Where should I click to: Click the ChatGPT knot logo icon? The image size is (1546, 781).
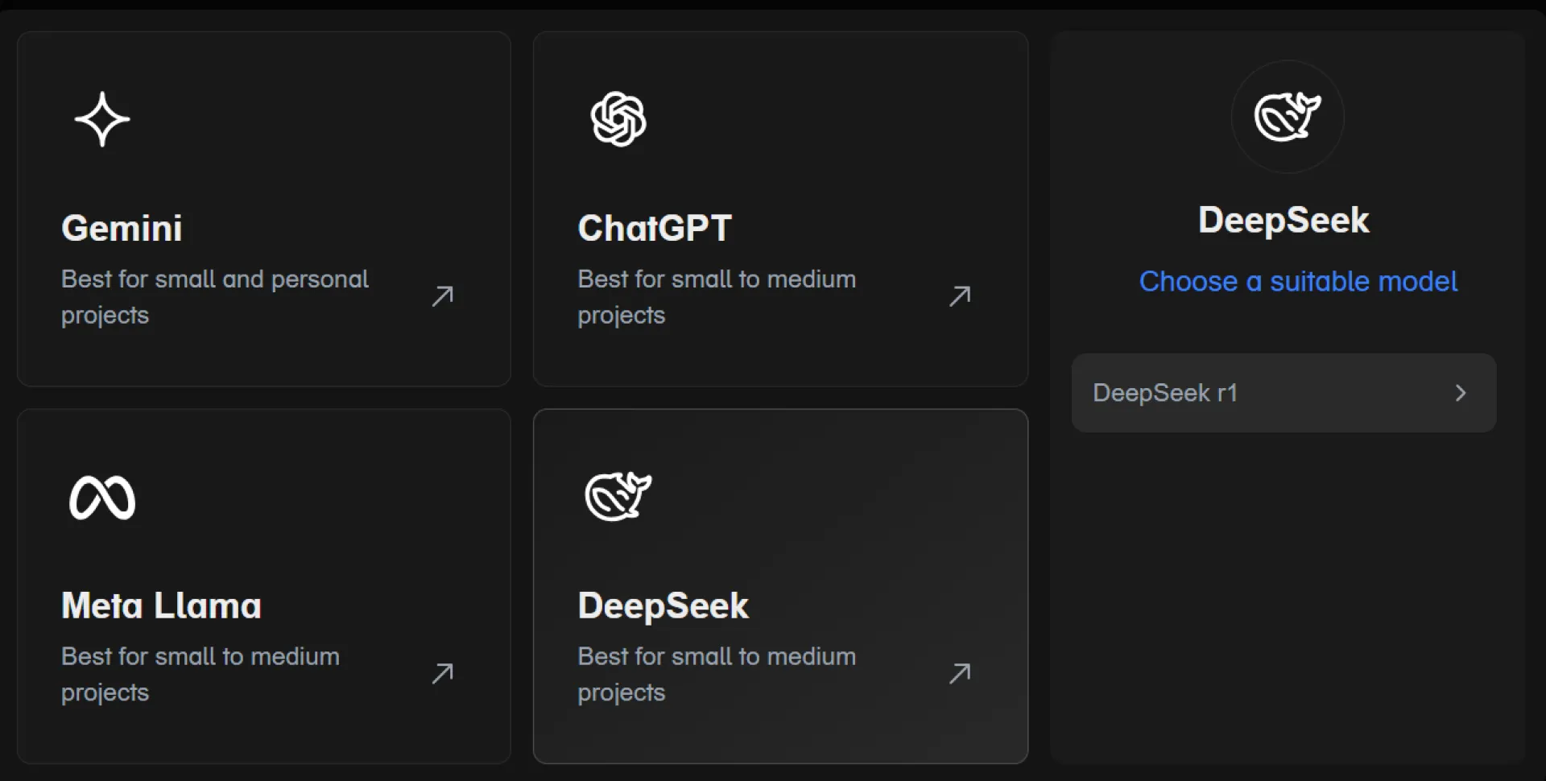point(618,119)
